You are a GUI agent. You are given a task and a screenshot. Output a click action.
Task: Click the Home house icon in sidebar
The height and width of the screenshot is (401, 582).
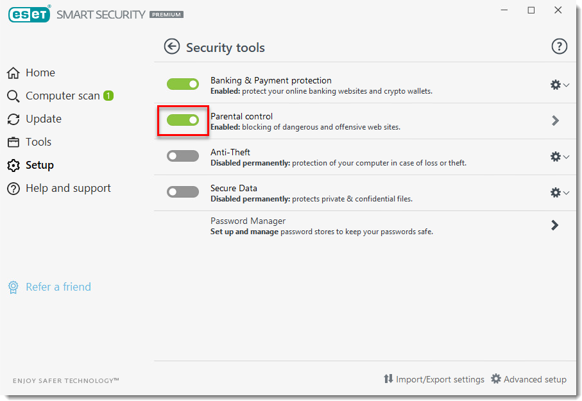coord(13,73)
